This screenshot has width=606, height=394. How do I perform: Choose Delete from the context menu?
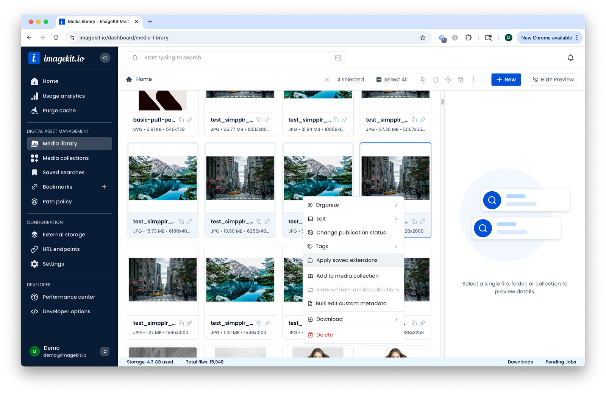(x=353, y=335)
